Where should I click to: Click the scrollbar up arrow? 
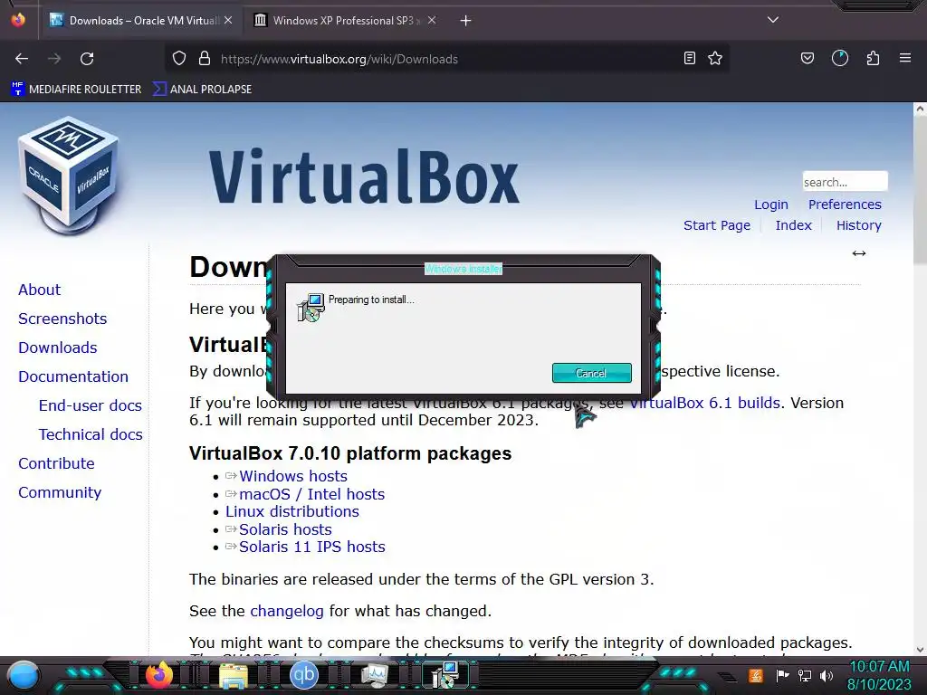(x=920, y=109)
